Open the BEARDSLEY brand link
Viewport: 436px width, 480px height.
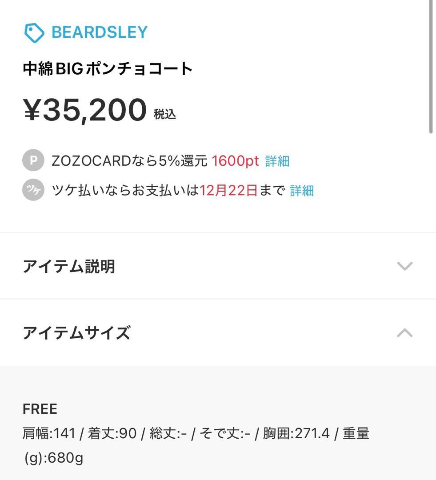(x=99, y=32)
